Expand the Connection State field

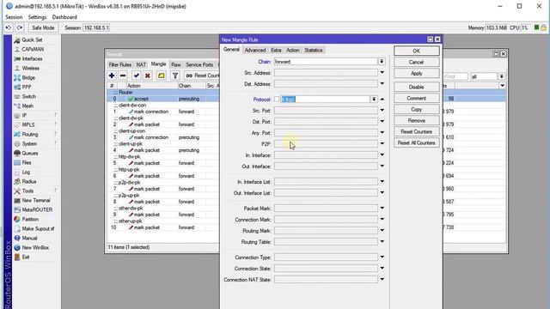[x=382, y=269]
